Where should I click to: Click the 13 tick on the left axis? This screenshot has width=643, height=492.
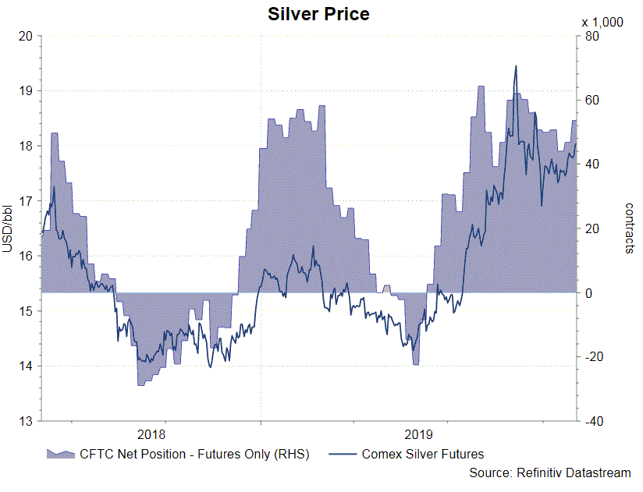(27, 421)
